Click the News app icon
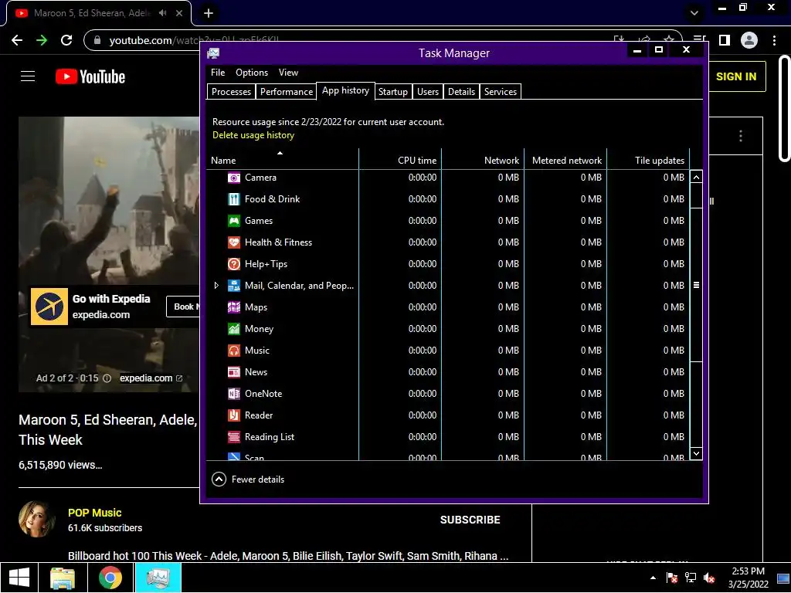 click(x=234, y=372)
